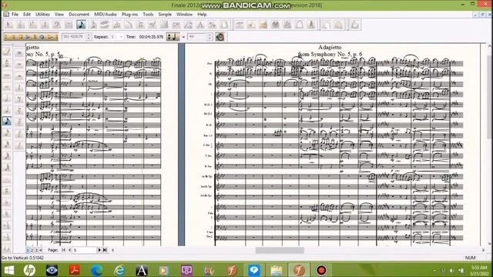493x277 pixels.
Task: Choose the Eraser in Simple Entry palette
Action: point(7,52)
